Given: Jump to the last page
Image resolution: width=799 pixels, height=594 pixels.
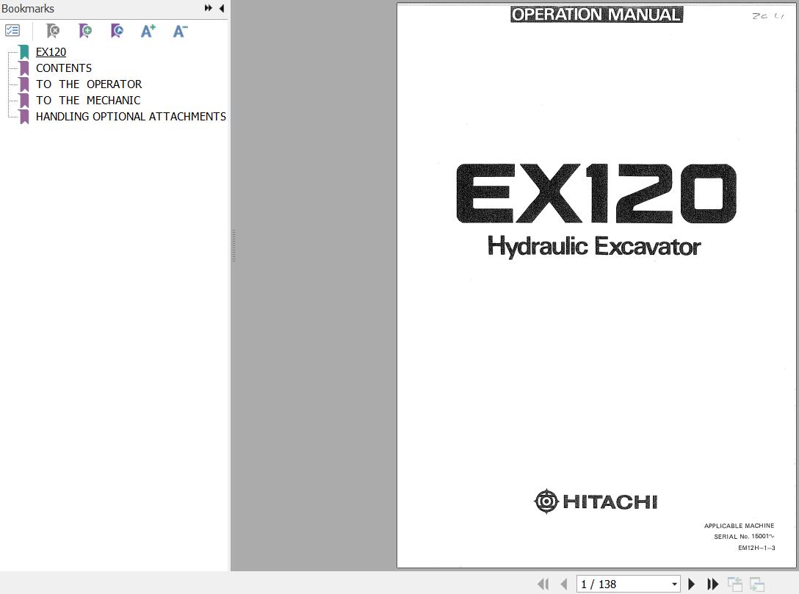Looking at the screenshot, I should [x=712, y=584].
